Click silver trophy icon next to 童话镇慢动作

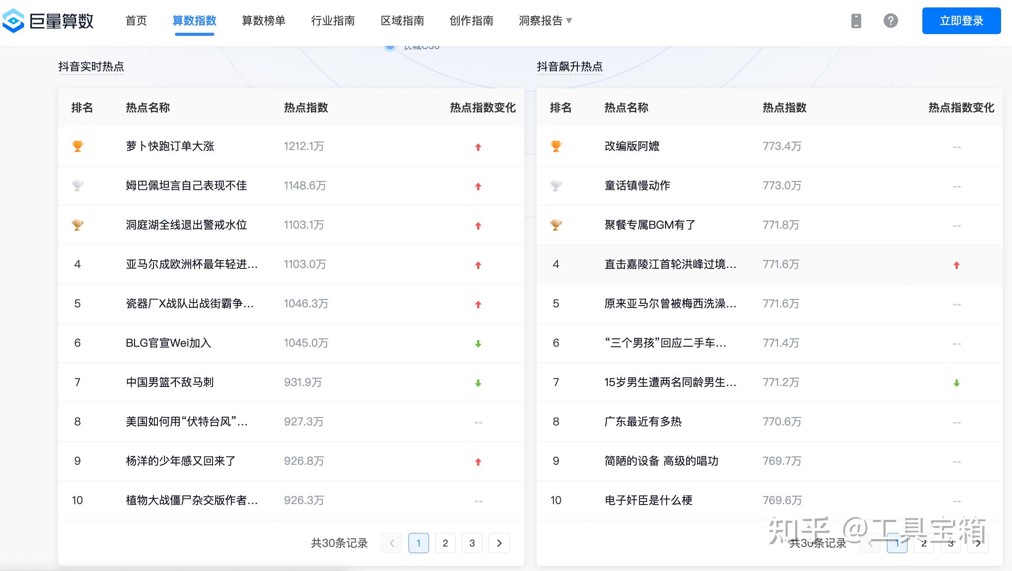[556, 185]
